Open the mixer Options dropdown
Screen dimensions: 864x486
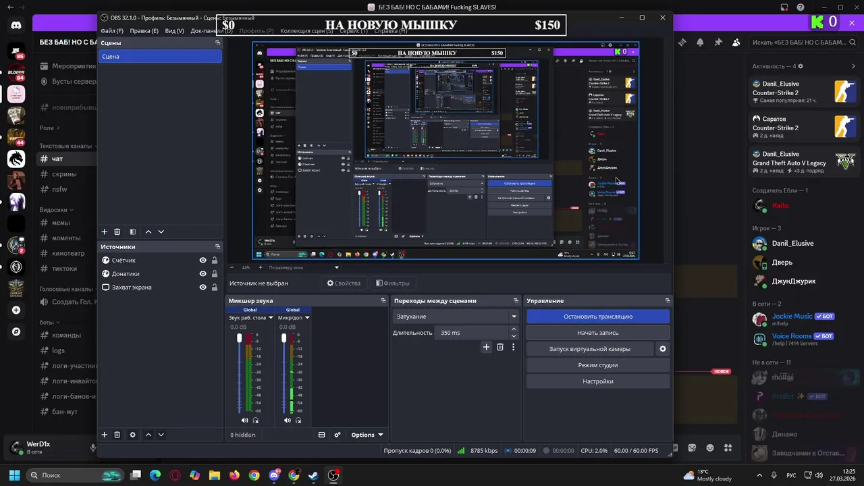[367, 435]
